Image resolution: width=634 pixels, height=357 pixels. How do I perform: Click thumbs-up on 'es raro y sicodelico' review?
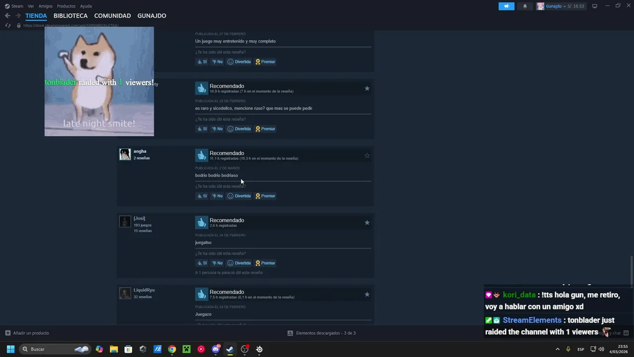click(201, 88)
